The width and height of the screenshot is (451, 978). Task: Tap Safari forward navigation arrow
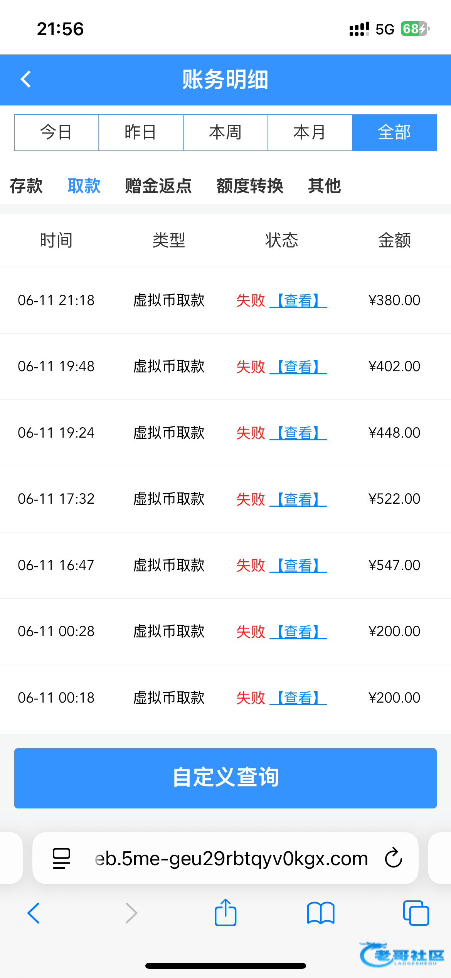(131, 913)
